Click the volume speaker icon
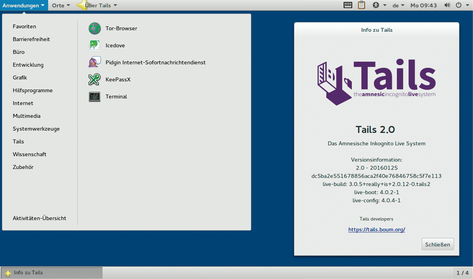Image resolution: width=473 pixels, height=279 pixels. (x=447, y=5)
